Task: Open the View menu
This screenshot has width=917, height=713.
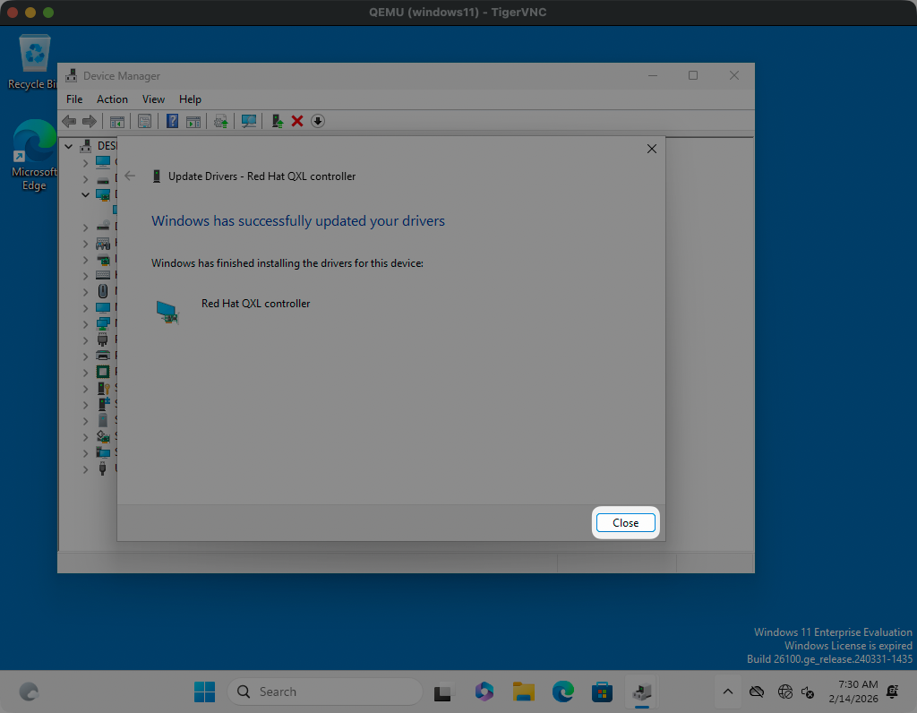Action: [153, 99]
